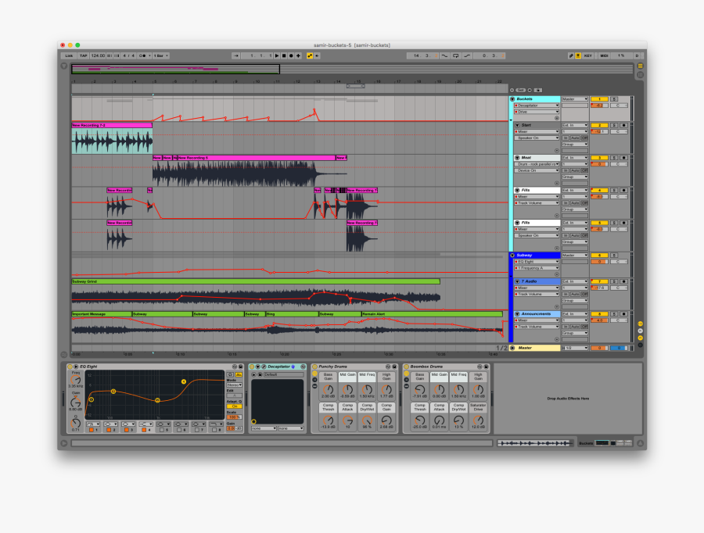Solo the Start track with S button

coord(614,125)
